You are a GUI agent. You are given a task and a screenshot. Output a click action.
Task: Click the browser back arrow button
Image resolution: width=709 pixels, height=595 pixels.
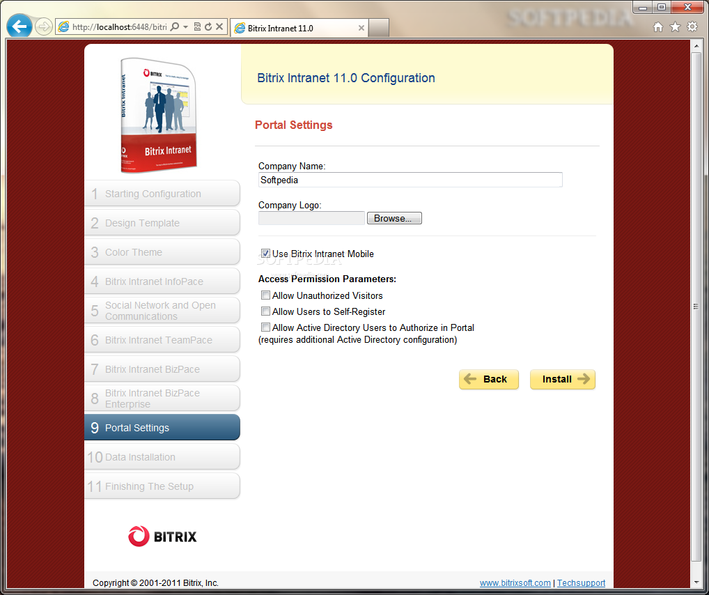tap(19, 26)
